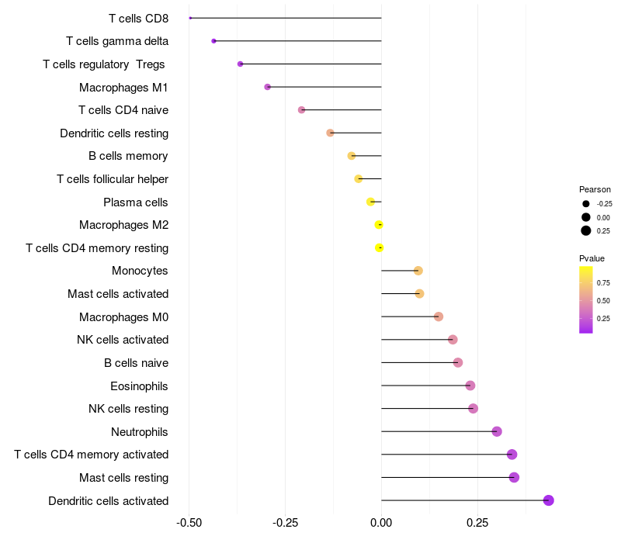Viewport: 621px width, 543px height.
Task: Click the Pearson legend 0.00 size dot
Action: [586, 217]
